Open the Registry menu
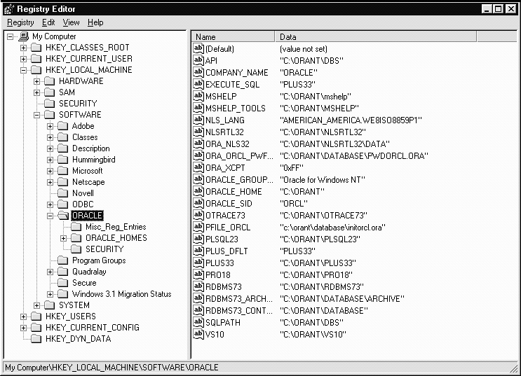The image size is (521, 376). 20,22
